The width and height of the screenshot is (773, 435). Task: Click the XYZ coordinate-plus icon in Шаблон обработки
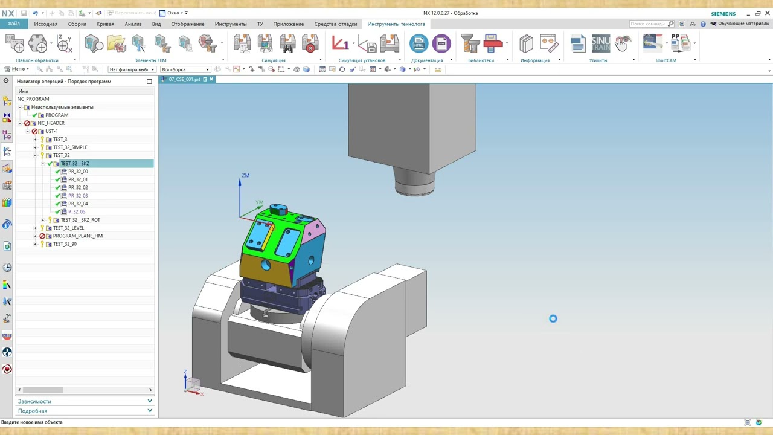pos(65,43)
